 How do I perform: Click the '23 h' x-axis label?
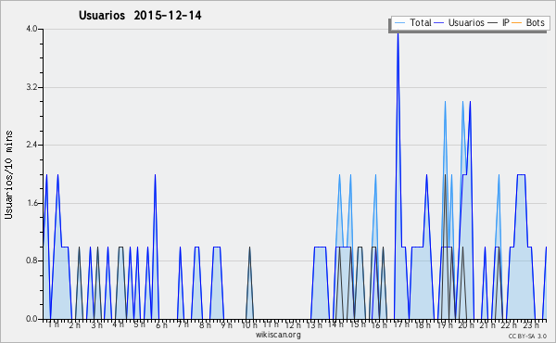[531, 325]
